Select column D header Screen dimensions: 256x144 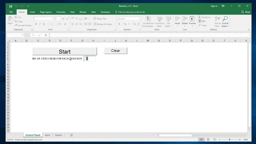pyautogui.click(x=50, y=41)
